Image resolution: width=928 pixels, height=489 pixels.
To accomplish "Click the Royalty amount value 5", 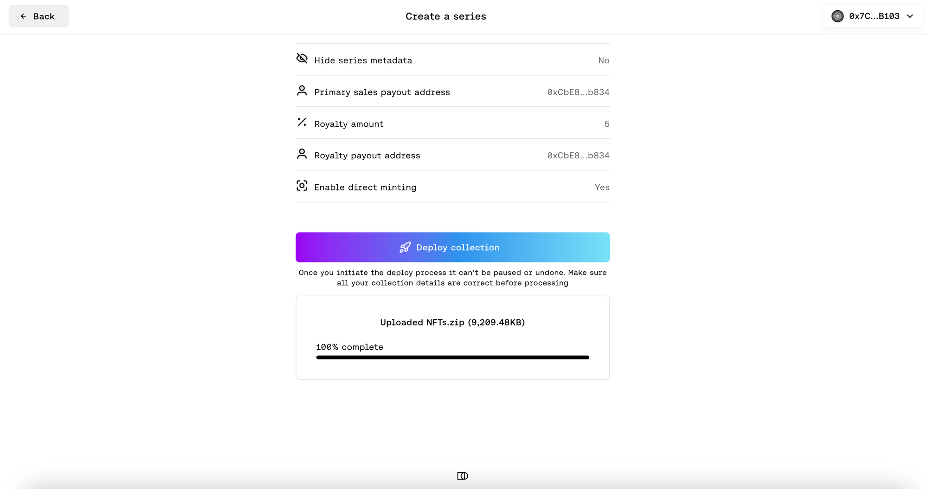I will (x=607, y=124).
